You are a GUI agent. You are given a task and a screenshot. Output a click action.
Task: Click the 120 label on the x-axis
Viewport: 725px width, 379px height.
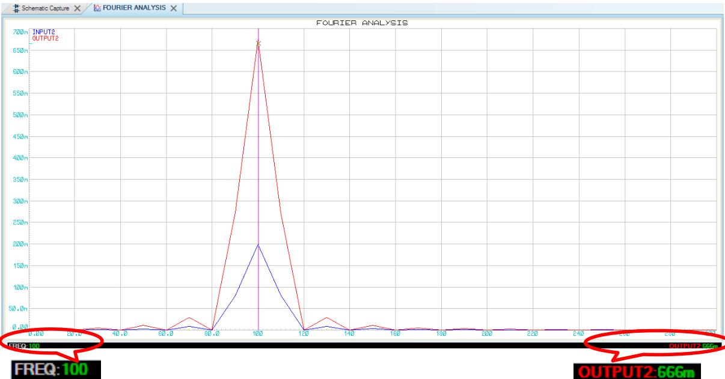pyautogui.click(x=304, y=333)
